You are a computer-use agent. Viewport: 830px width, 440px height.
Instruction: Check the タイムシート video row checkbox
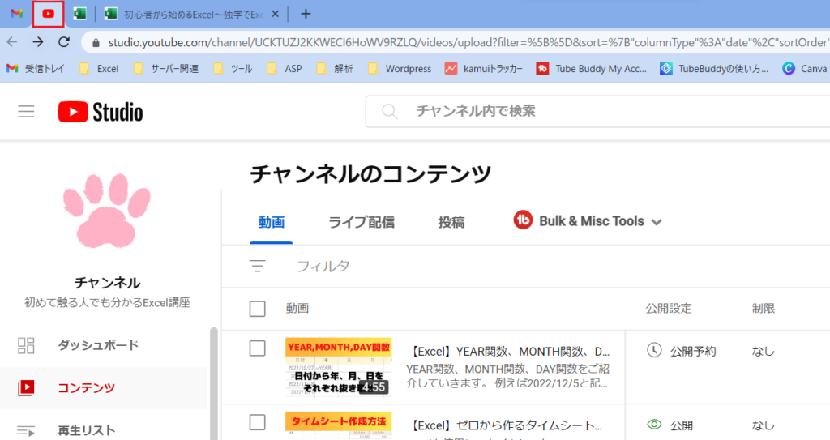pos(257,422)
